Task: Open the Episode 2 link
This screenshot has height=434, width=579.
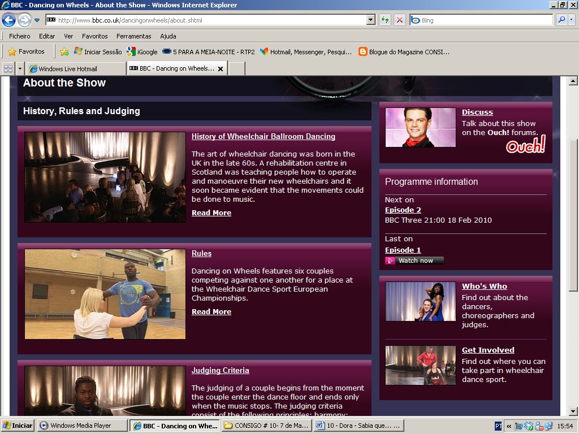Action: [x=403, y=210]
